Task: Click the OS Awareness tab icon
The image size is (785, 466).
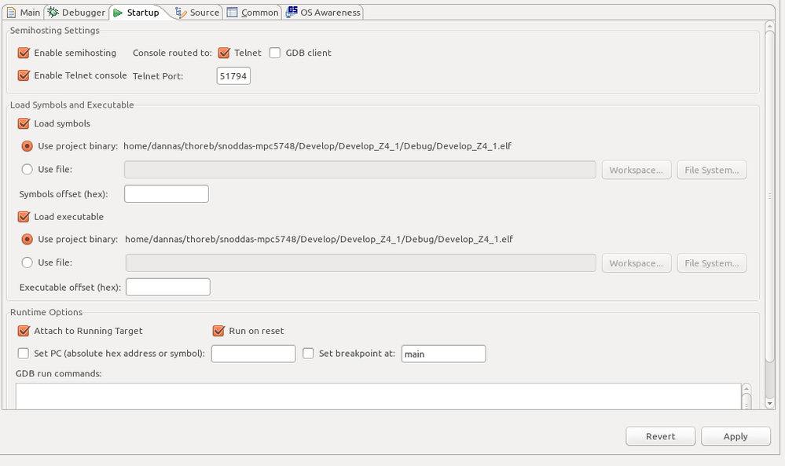Action: [292, 12]
